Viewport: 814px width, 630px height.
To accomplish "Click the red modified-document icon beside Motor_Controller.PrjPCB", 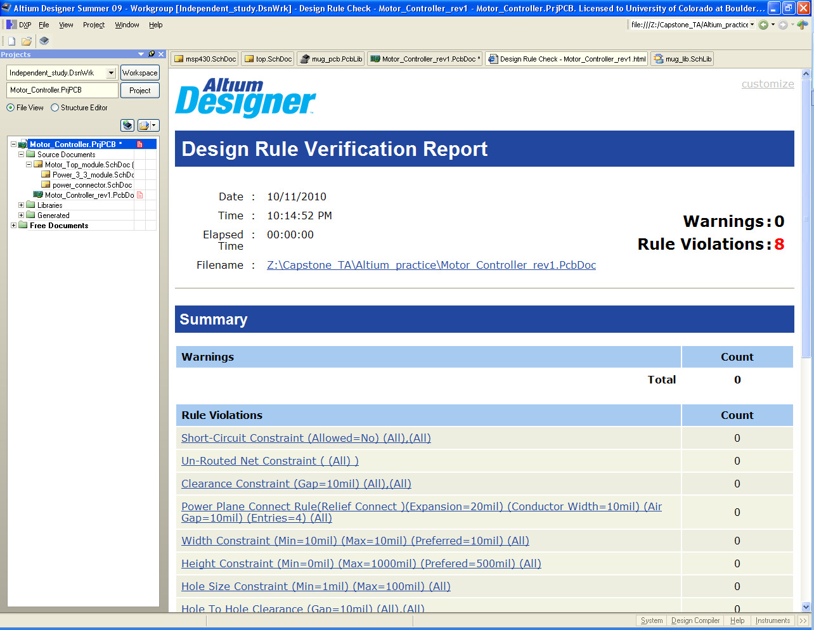I will [139, 145].
